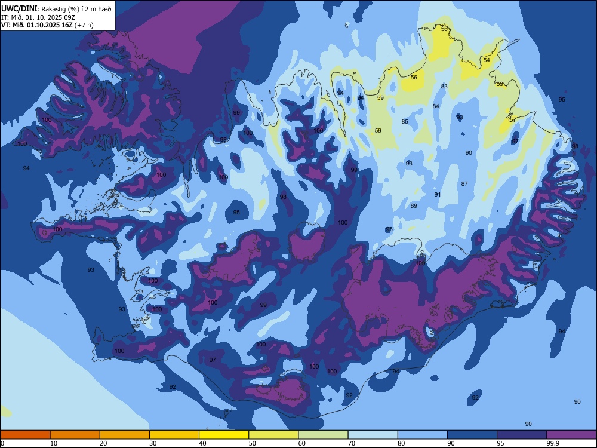This screenshot has height=448, width=597.
Task: Click the humidity value 57 on the map
Action: tap(513, 119)
